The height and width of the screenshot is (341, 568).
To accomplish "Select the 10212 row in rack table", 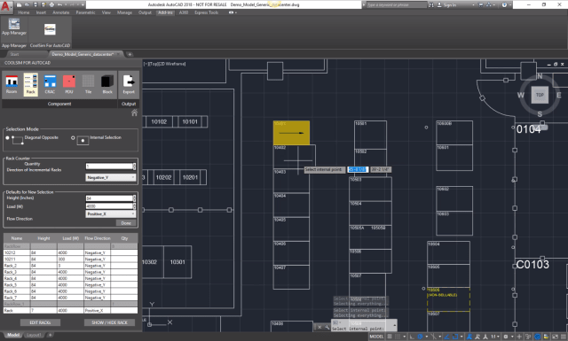I will coord(71,252).
